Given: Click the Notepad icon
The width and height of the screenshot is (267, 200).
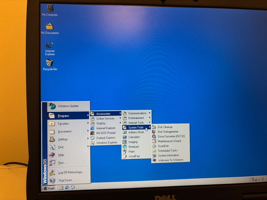Looking at the screenshot, I should [x=125, y=147].
